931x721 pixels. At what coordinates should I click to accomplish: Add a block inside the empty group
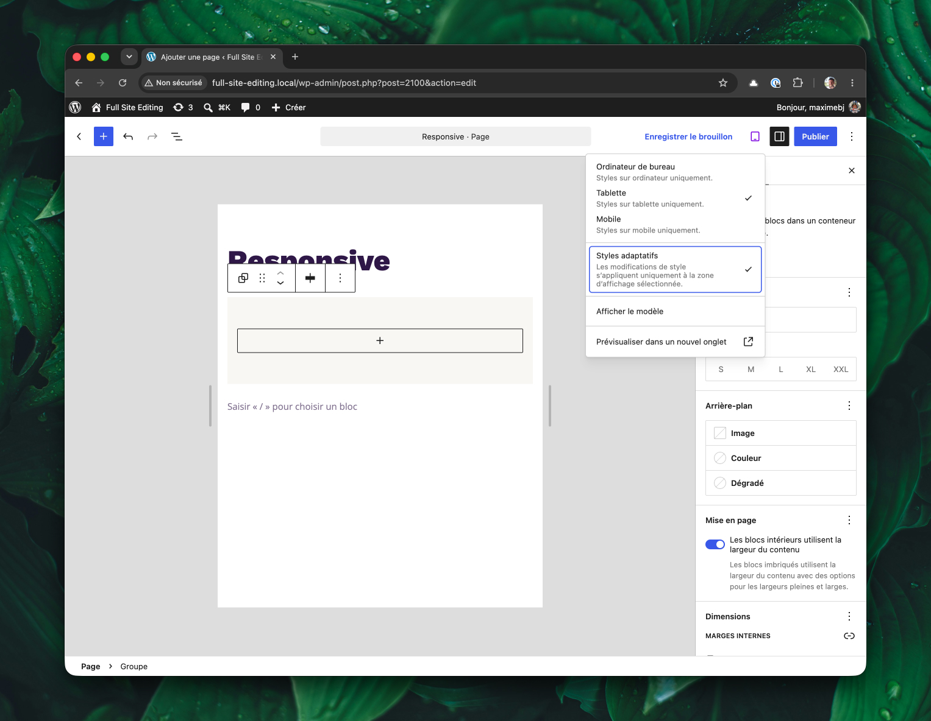(380, 340)
